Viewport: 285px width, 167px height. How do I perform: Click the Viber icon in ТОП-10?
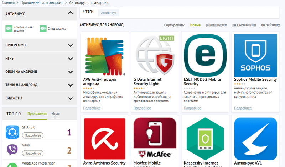tap(12, 150)
